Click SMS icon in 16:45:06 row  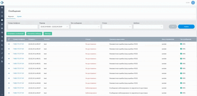181,54
